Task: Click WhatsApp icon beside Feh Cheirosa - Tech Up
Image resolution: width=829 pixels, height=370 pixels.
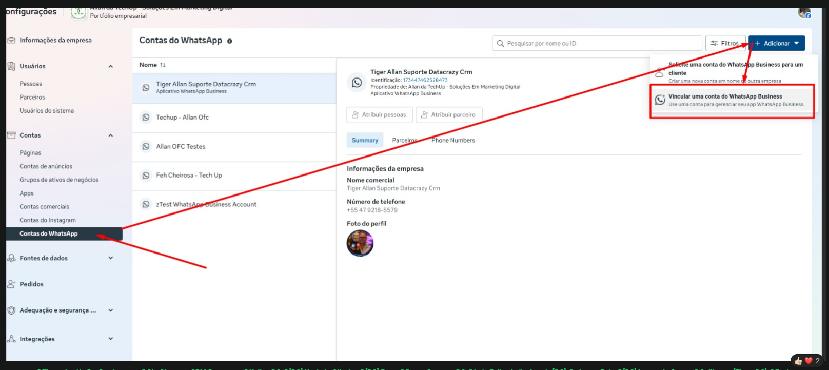Action: pos(146,176)
